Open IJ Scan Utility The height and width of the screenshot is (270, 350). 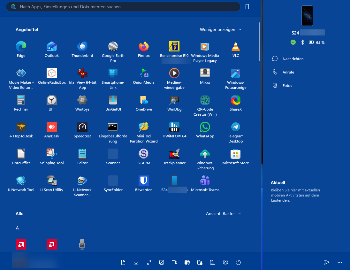(x=51, y=184)
